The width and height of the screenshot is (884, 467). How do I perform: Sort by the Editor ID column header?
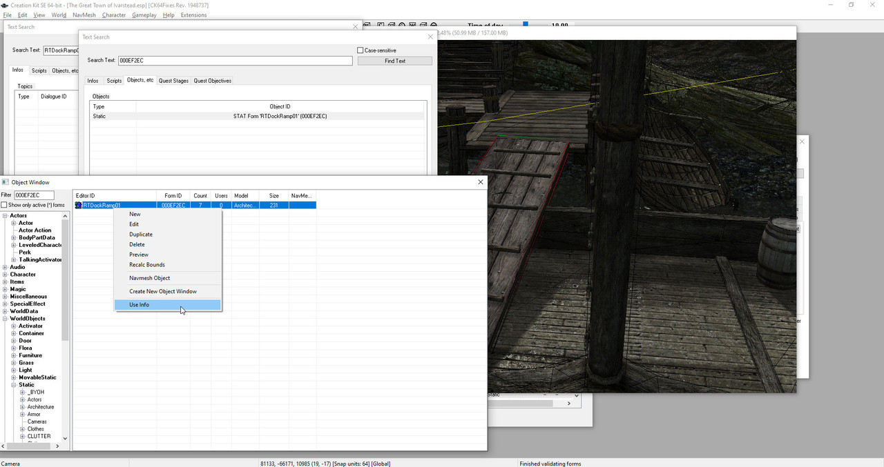coord(115,196)
